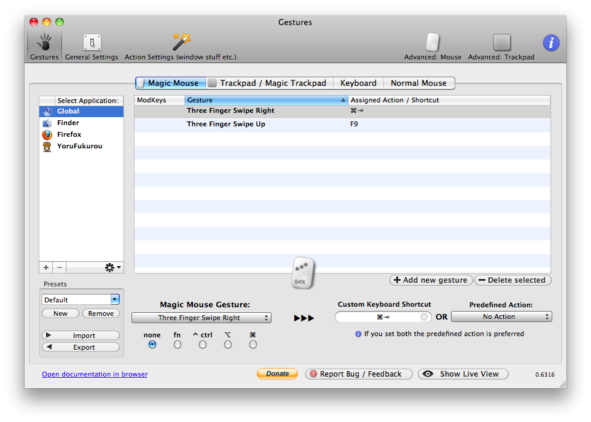
Task: Select Finder in the application list
Action: (82, 123)
